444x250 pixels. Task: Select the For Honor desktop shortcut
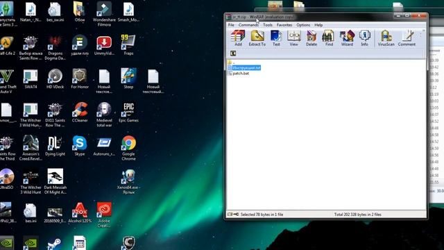tap(80, 78)
